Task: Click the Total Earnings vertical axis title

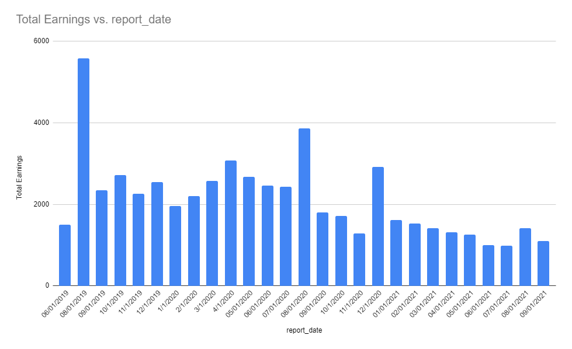Action: click(19, 177)
